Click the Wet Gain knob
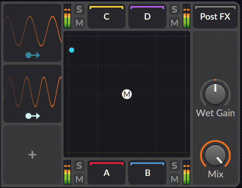Screen dimensions: 242x188 (x=215, y=94)
